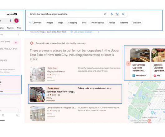Image resolution: width=165 pixels, height=137 pixels.
Task: Click the carousel previous arrow button
Action: 128,64
